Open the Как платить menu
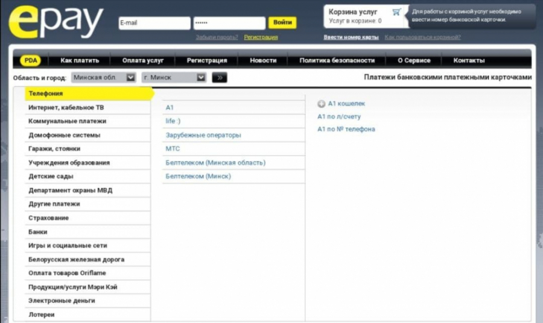 (x=80, y=60)
